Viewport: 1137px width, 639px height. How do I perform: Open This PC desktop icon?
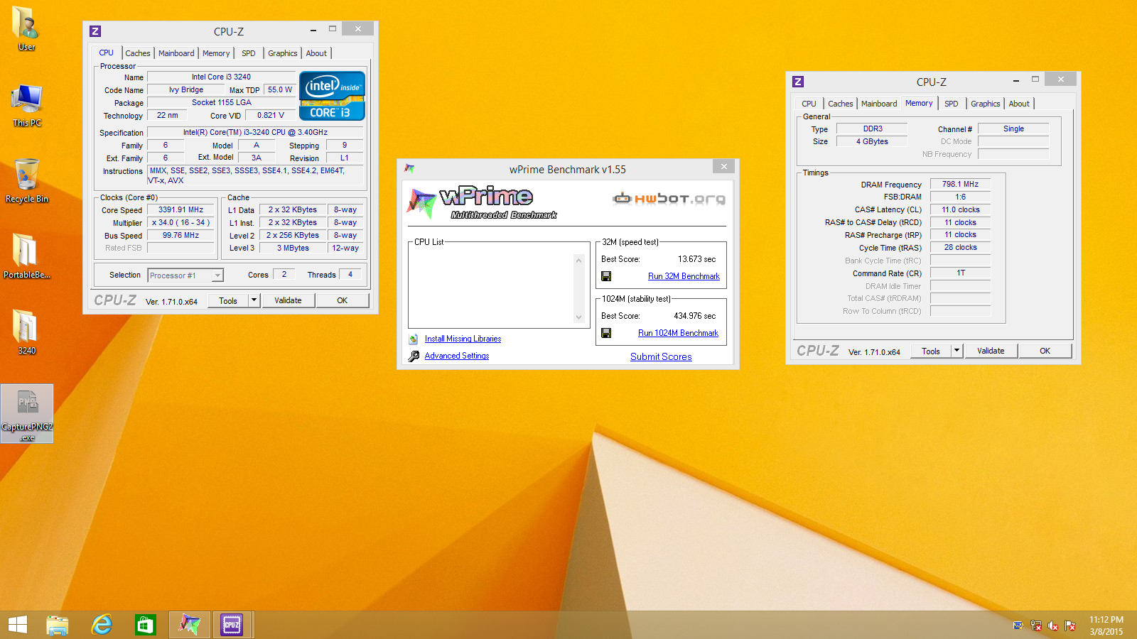(26, 105)
